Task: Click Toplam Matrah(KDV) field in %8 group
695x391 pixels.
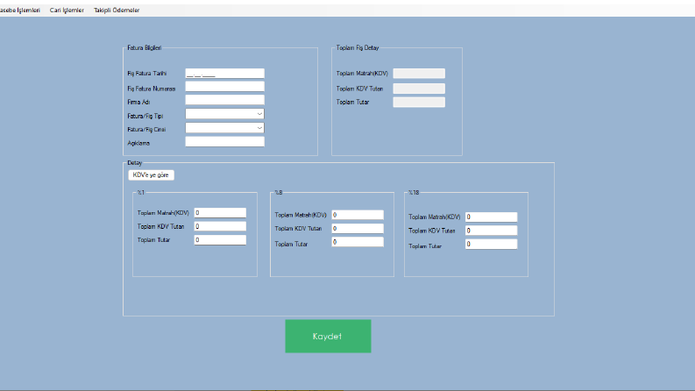Action: 358,215
